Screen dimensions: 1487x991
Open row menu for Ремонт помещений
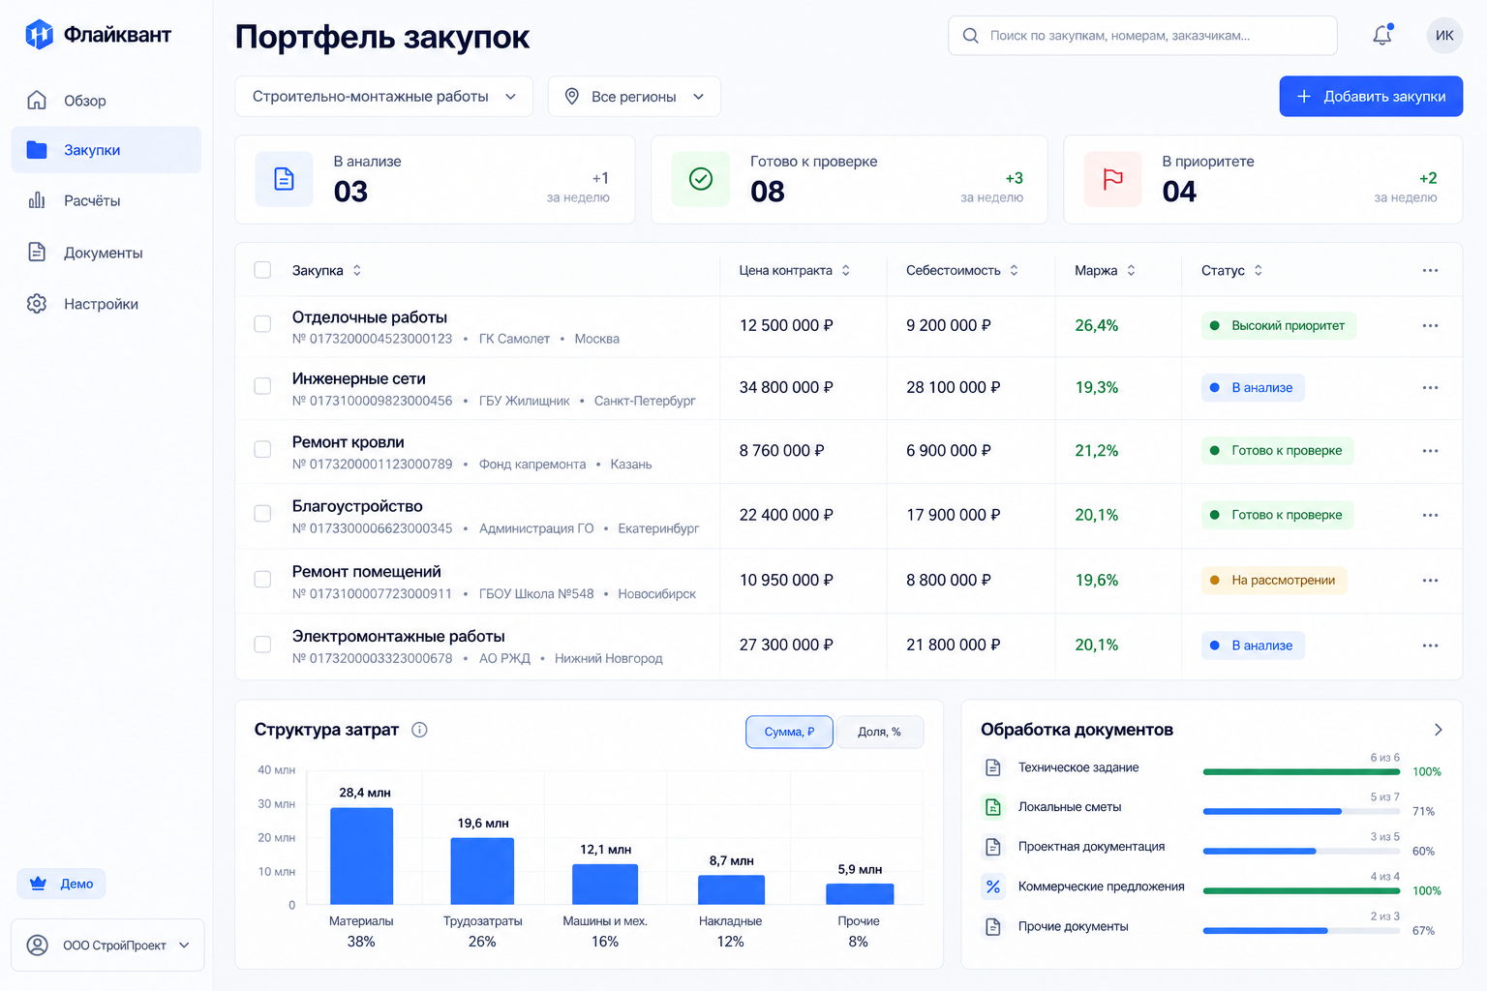pos(1430,581)
